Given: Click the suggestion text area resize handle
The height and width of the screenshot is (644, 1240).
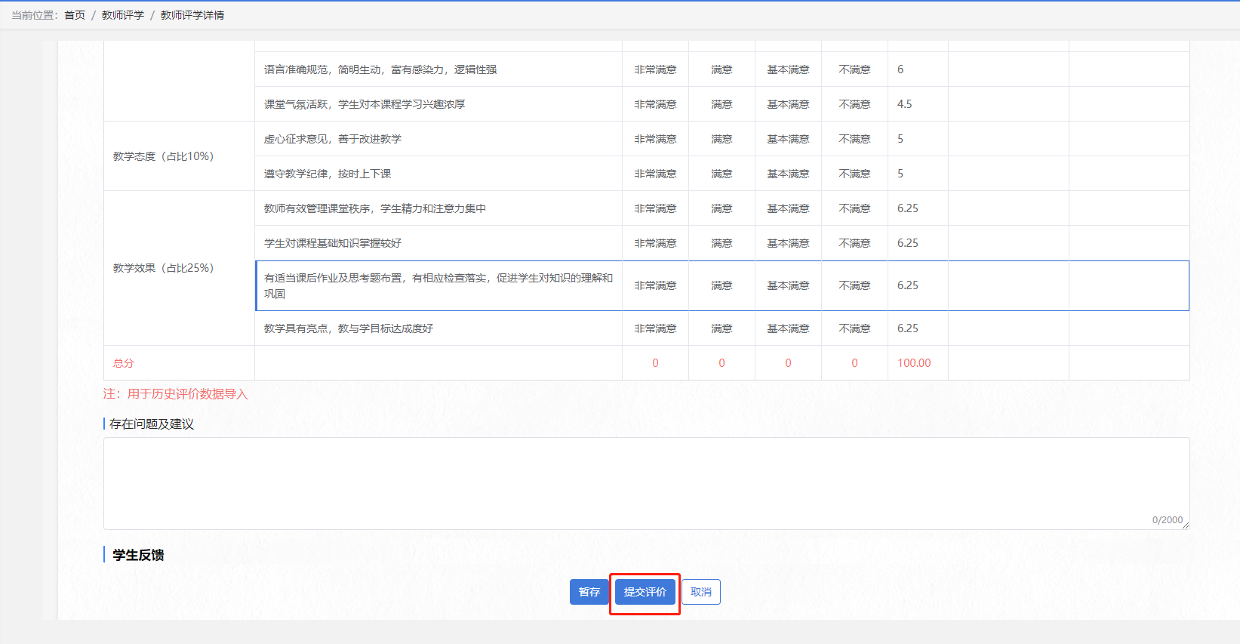Looking at the screenshot, I should click(x=1186, y=525).
